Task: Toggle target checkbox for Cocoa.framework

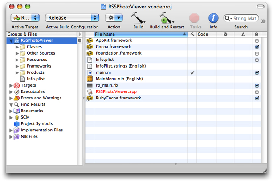Action: pyautogui.click(x=257, y=47)
